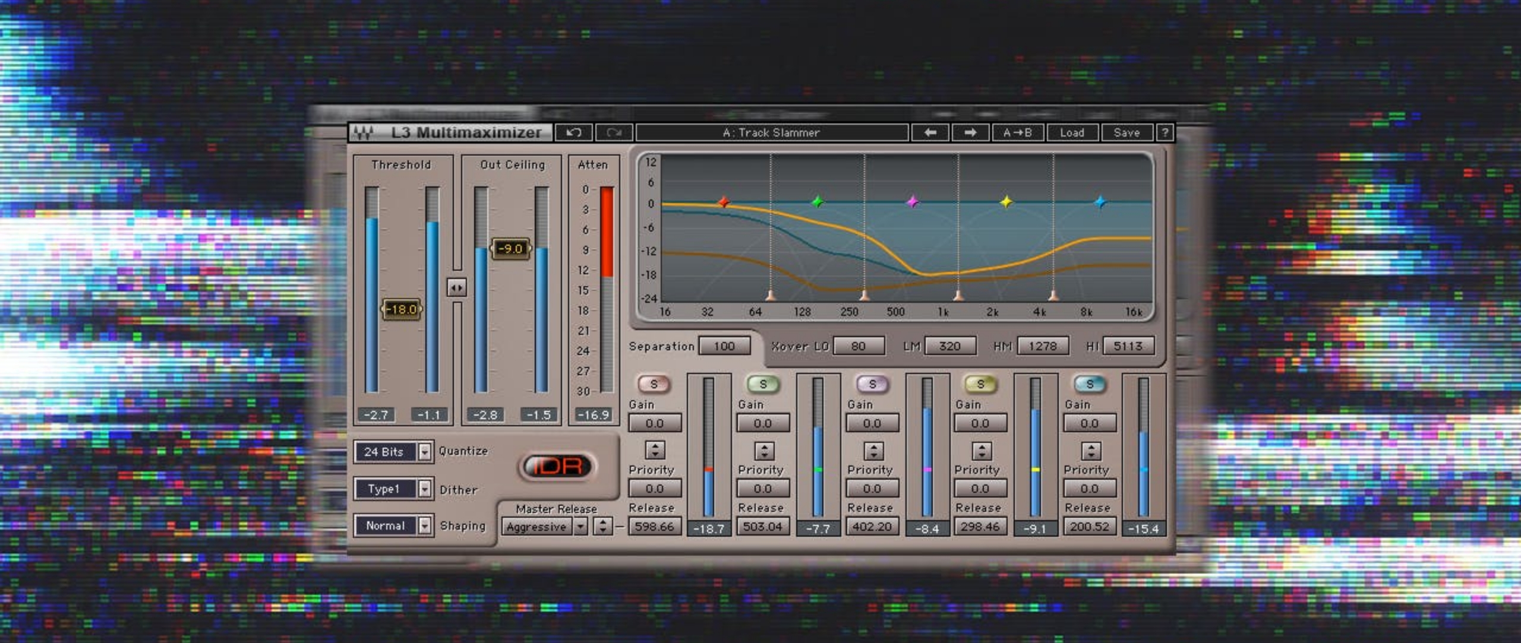
Task: Click the Undo arrow button
Action: point(574,132)
